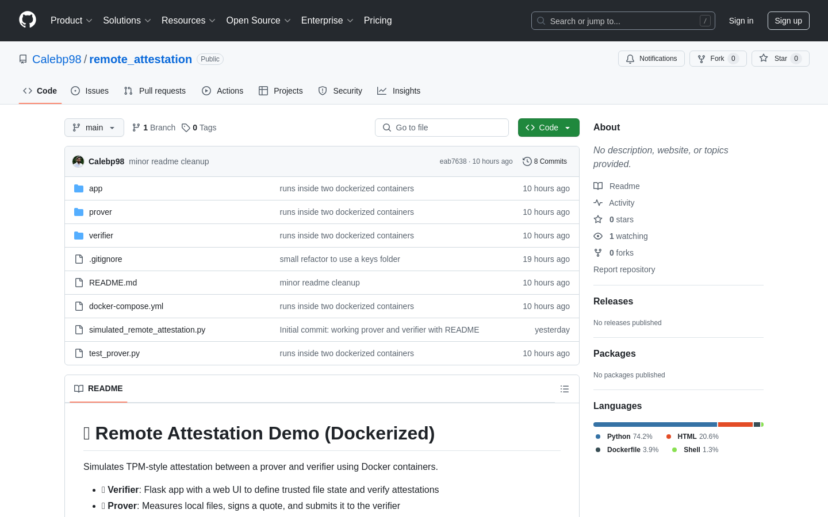View the 8 Commits history
Viewport: 828px width, 517px height.
click(x=545, y=161)
